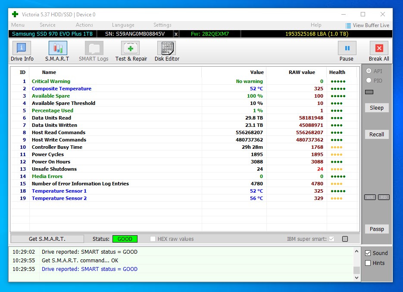Select the Power Cycles row
The height and width of the screenshot is (292, 403).
point(184,154)
